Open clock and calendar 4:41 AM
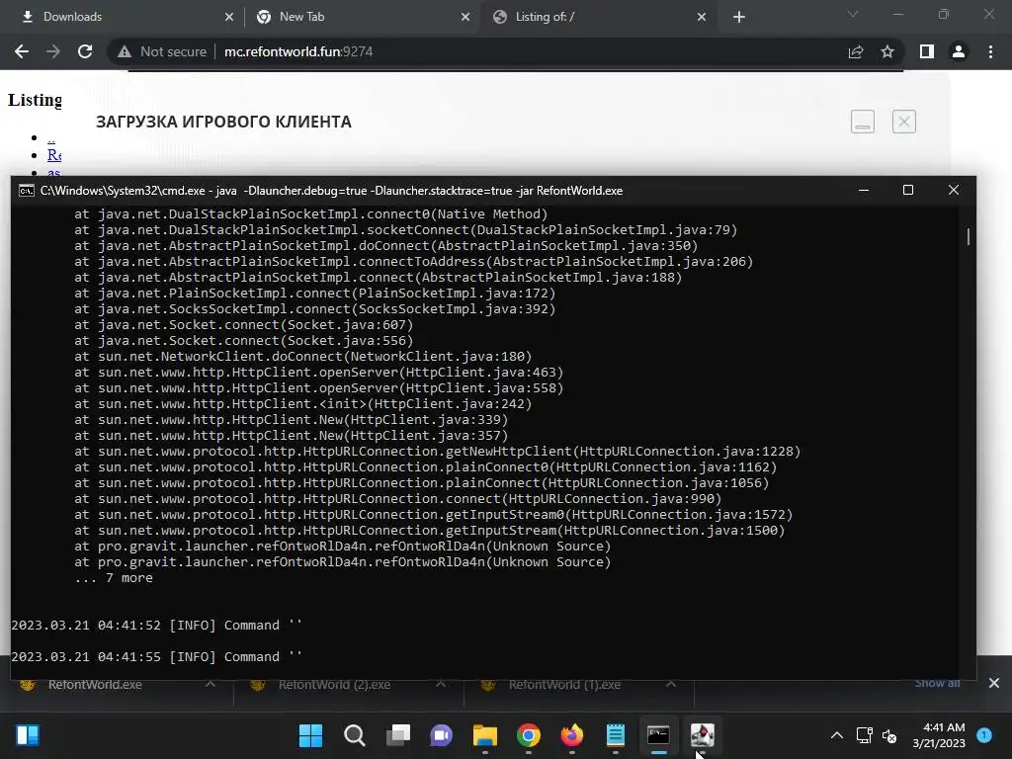This screenshot has height=759, width=1012. 939,735
